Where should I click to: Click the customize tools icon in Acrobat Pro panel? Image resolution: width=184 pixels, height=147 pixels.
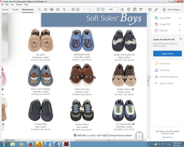pos(180,39)
